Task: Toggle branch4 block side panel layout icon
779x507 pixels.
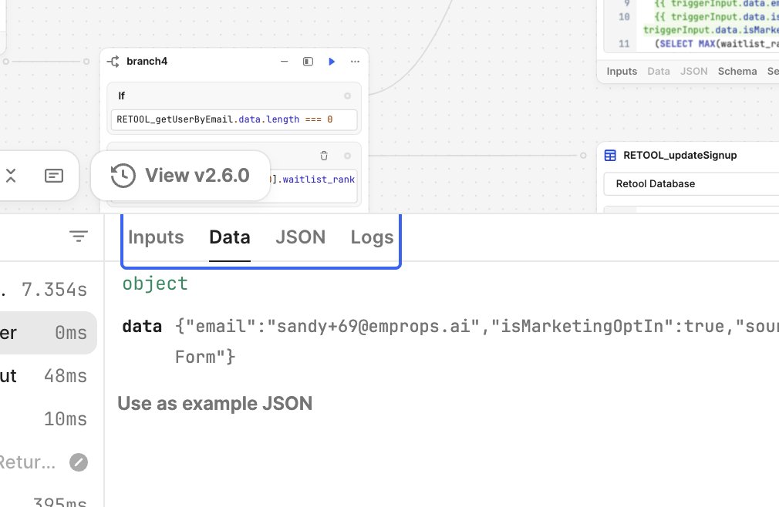Action: point(308,62)
